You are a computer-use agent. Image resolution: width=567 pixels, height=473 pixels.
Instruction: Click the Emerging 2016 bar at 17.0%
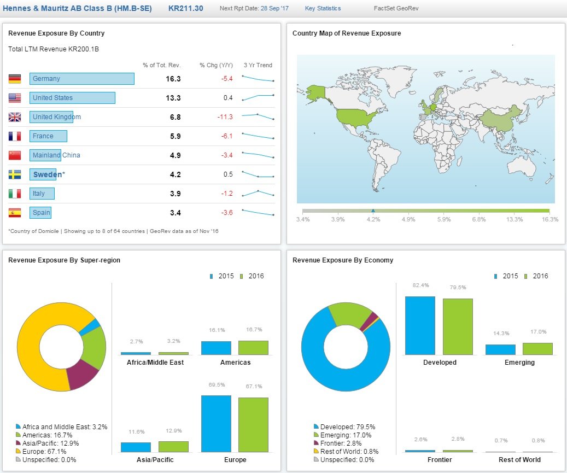[537, 349]
